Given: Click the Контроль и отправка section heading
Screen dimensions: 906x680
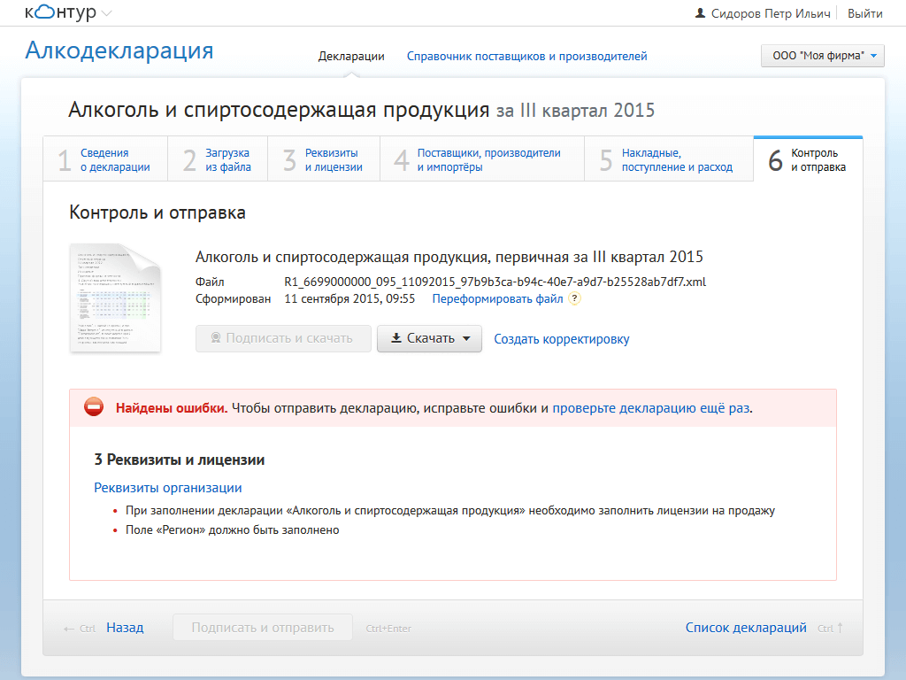Looking at the screenshot, I should click(x=157, y=212).
